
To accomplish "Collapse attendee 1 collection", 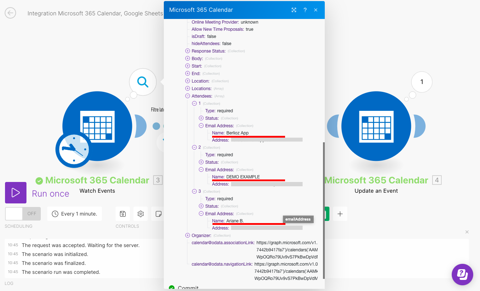I will [x=194, y=103].
